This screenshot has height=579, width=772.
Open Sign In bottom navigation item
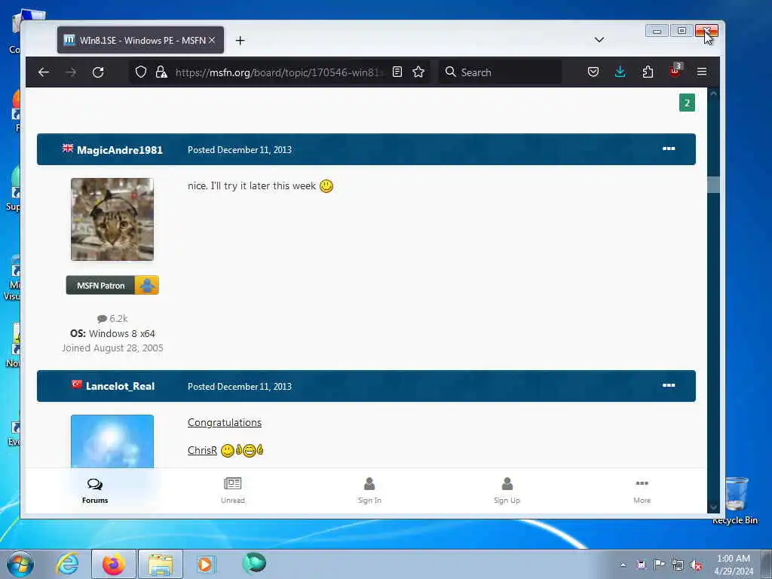click(x=369, y=491)
